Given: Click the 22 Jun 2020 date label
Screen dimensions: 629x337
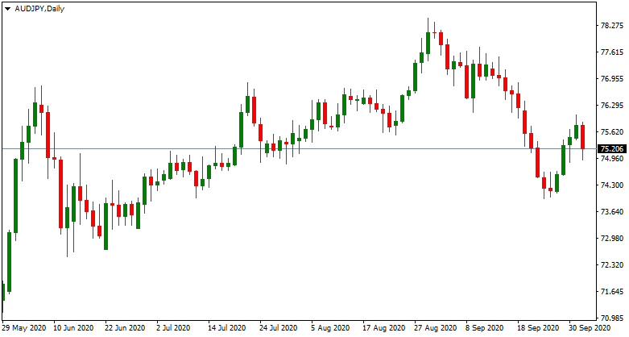Looking at the screenshot, I should [126, 328].
